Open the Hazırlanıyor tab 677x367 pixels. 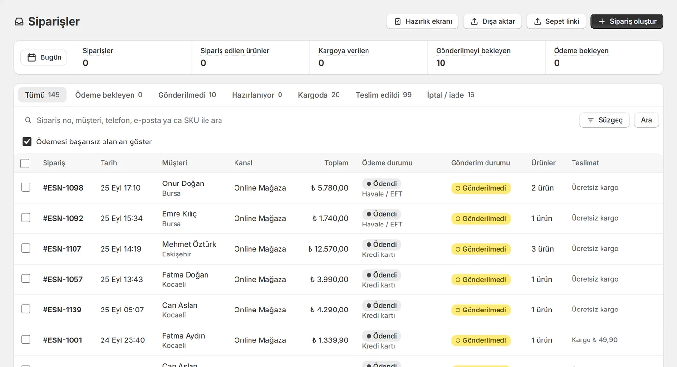pyautogui.click(x=257, y=95)
